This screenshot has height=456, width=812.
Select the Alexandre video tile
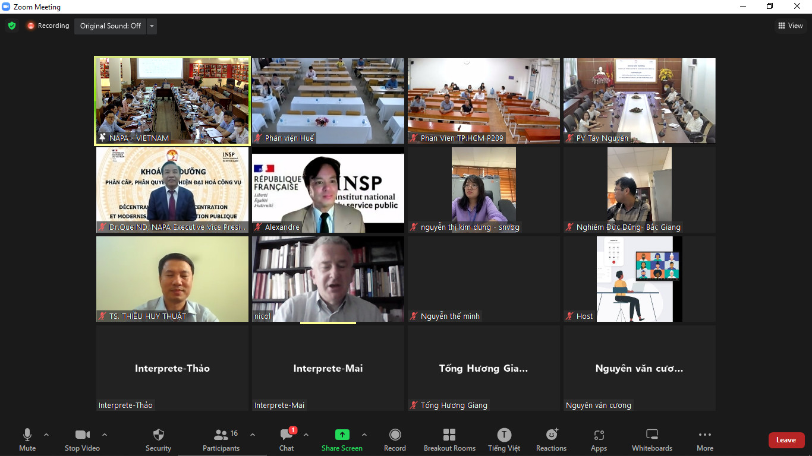click(x=328, y=190)
